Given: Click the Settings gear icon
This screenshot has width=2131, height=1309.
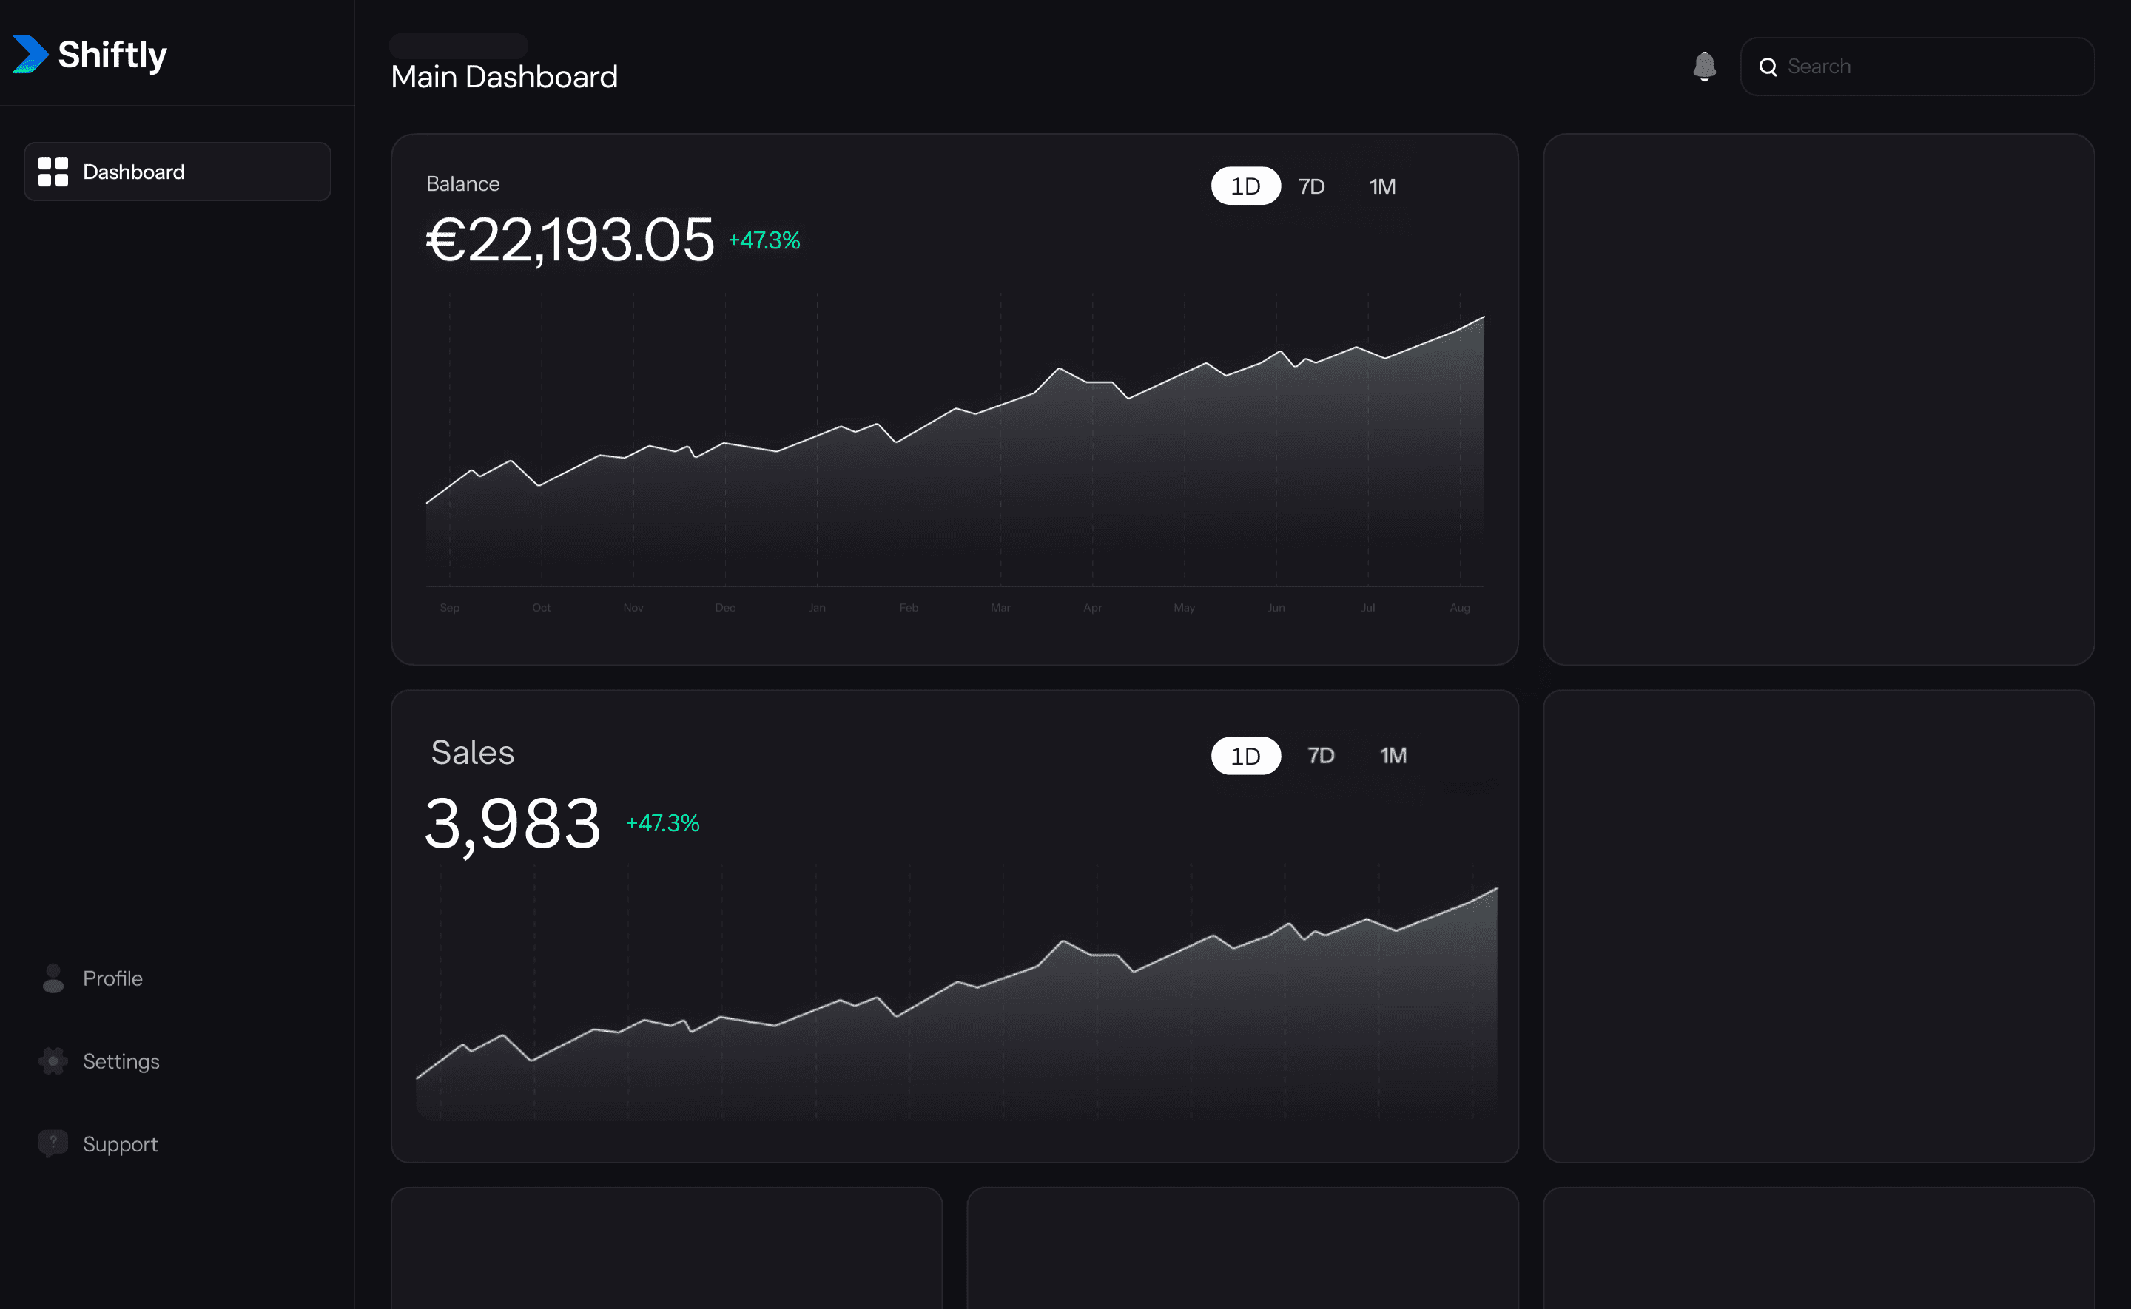Looking at the screenshot, I should (53, 1061).
